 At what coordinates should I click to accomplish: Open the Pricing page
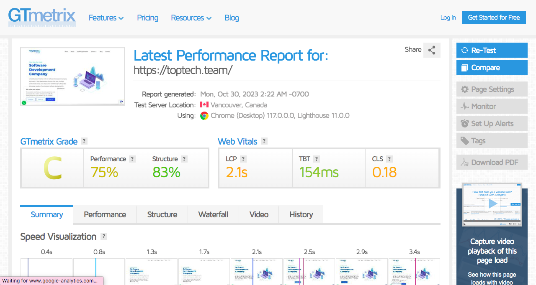(147, 18)
